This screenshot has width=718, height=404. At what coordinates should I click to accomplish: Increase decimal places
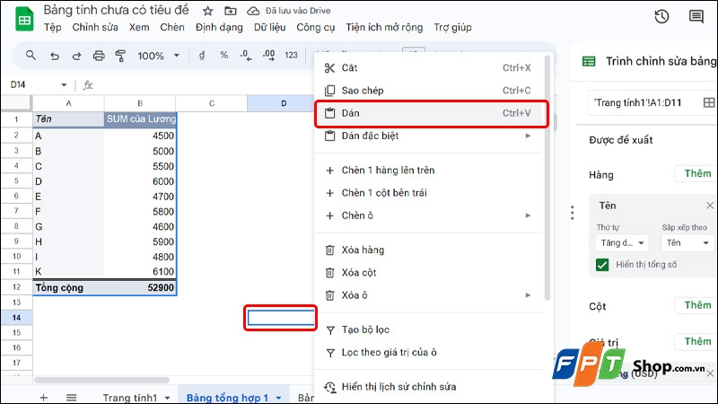click(x=268, y=56)
